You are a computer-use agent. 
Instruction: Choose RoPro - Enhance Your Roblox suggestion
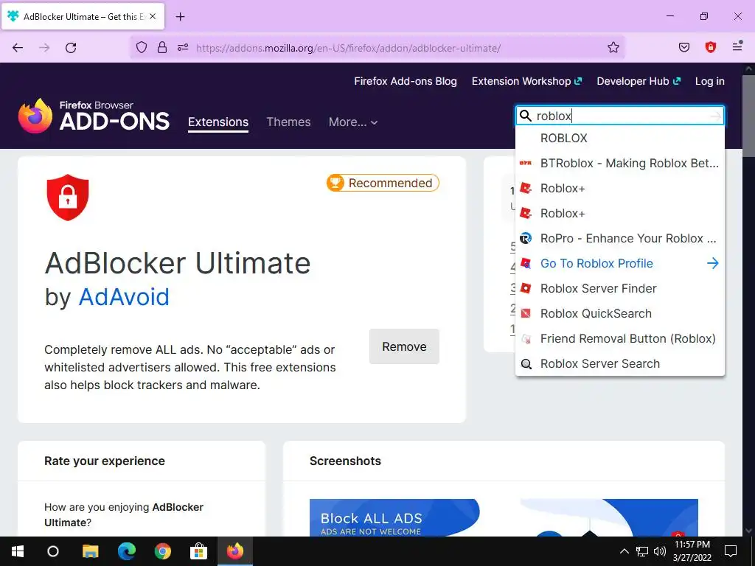pos(619,238)
